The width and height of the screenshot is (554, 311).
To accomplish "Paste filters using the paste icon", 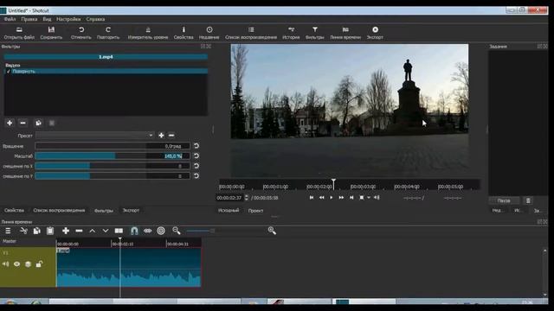I will pyautogui.click(x=52, y=123).
